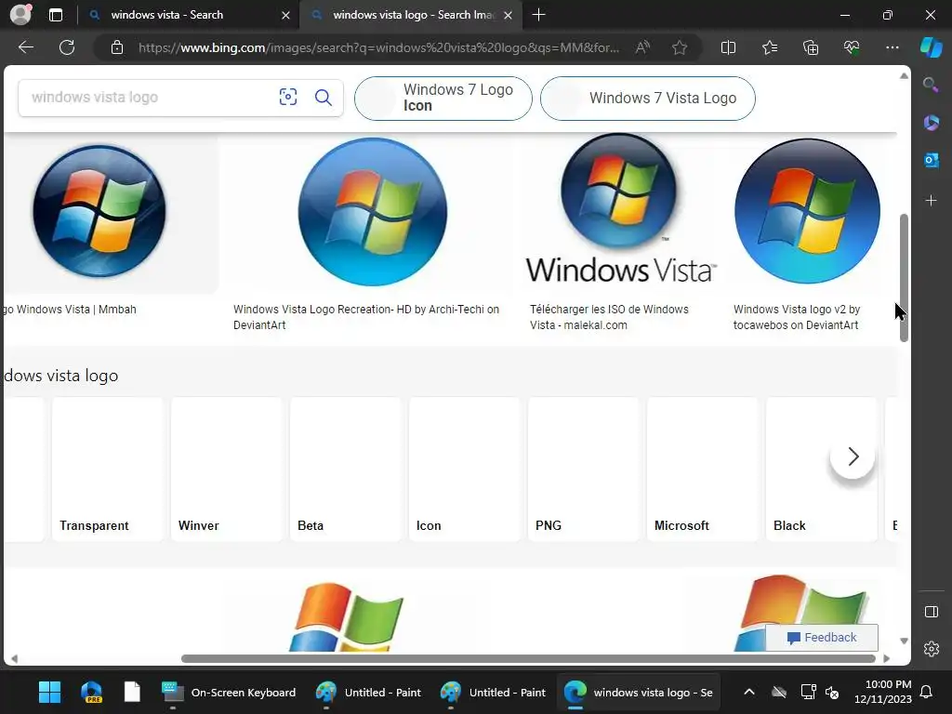
Task: Click the muted volume tray icon
Action: point(832,692)
